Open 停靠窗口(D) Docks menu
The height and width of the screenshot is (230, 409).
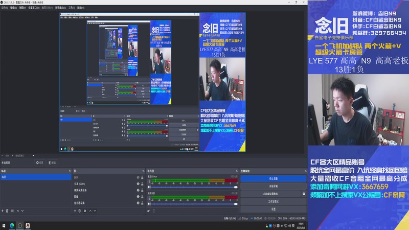[x=34, y=8]
